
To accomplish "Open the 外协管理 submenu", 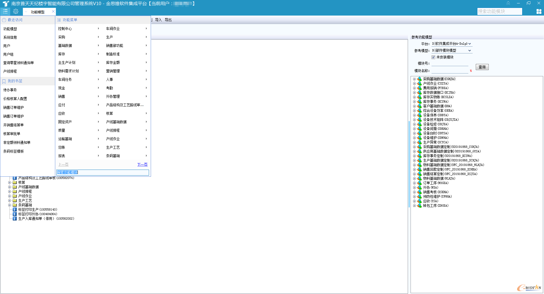I will 127,96.
